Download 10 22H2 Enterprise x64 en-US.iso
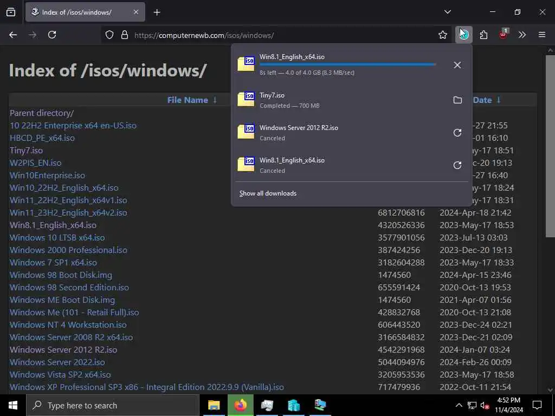The image size is (555, 416). point(73,126)
